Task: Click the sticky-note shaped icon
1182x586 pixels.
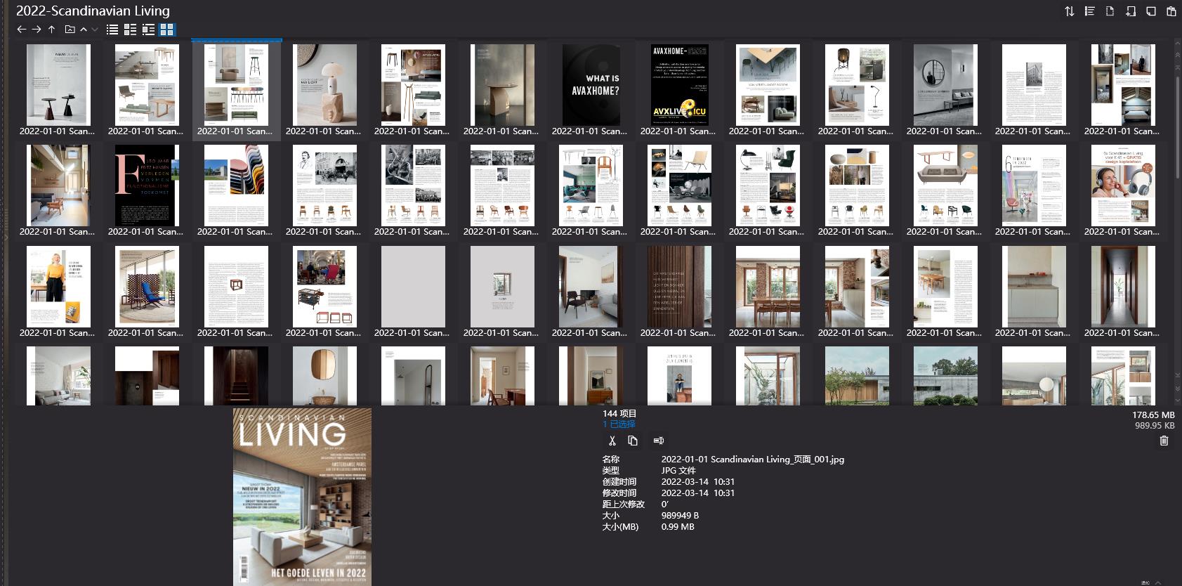Action: [x=1150, y=11]
